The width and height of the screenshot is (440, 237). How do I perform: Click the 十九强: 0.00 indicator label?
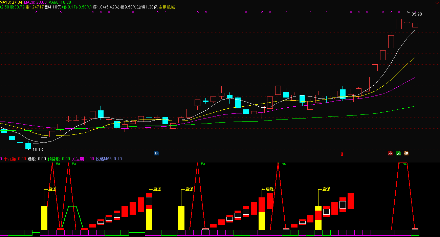[x=15, y=159]
